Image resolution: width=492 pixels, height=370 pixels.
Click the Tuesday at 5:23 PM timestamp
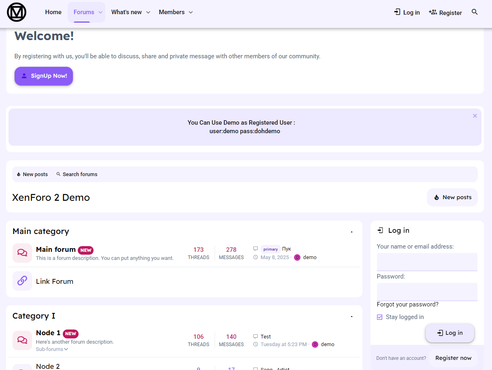283,344
